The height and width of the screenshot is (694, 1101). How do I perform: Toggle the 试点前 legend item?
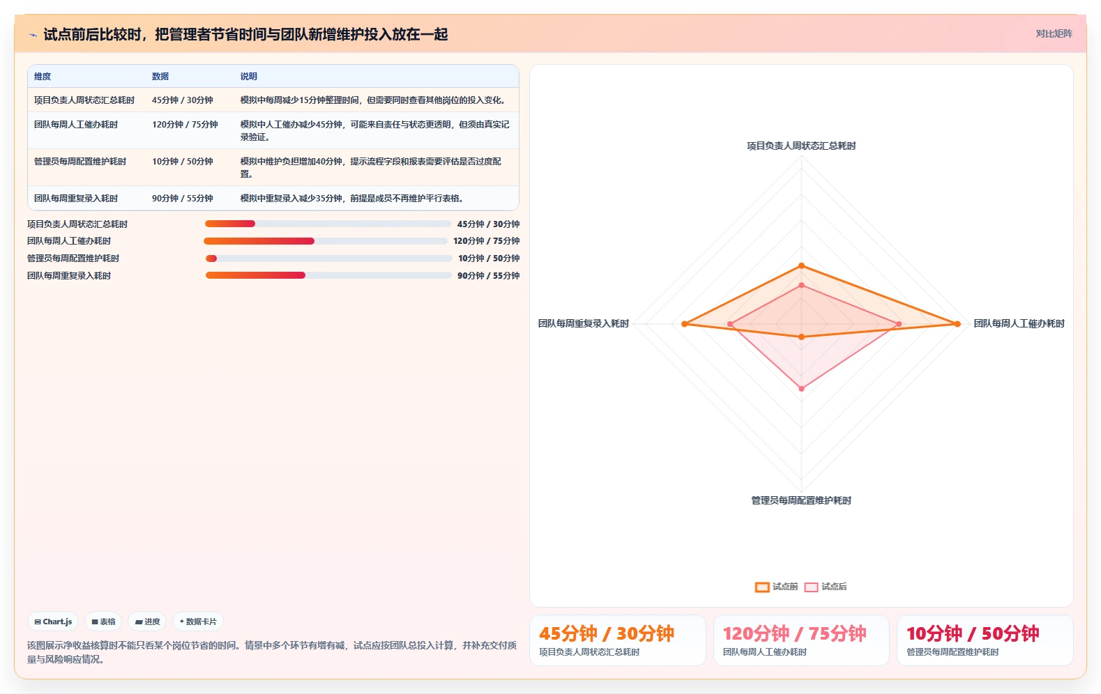pyautogui.click(x=777, y=587)
